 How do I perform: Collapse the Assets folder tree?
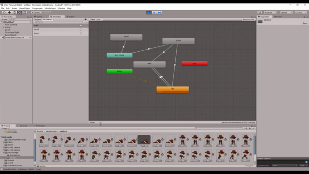pyautogui.click(x=1, y=137)
